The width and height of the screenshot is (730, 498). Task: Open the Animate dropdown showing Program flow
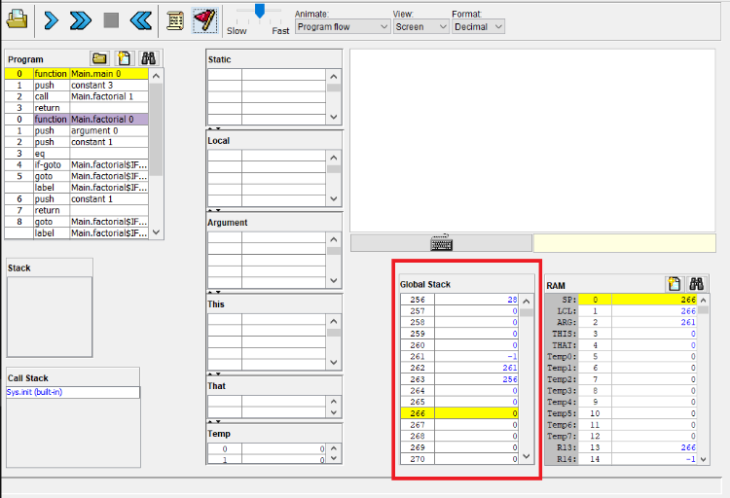pyautogui.click(x=343, y=27)
